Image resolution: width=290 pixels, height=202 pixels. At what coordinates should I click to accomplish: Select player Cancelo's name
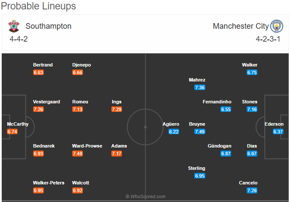pos(248,183)
